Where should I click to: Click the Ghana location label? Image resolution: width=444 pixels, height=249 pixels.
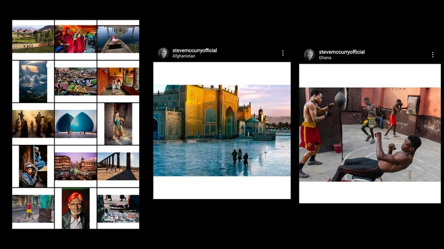[x=325, y=58]
